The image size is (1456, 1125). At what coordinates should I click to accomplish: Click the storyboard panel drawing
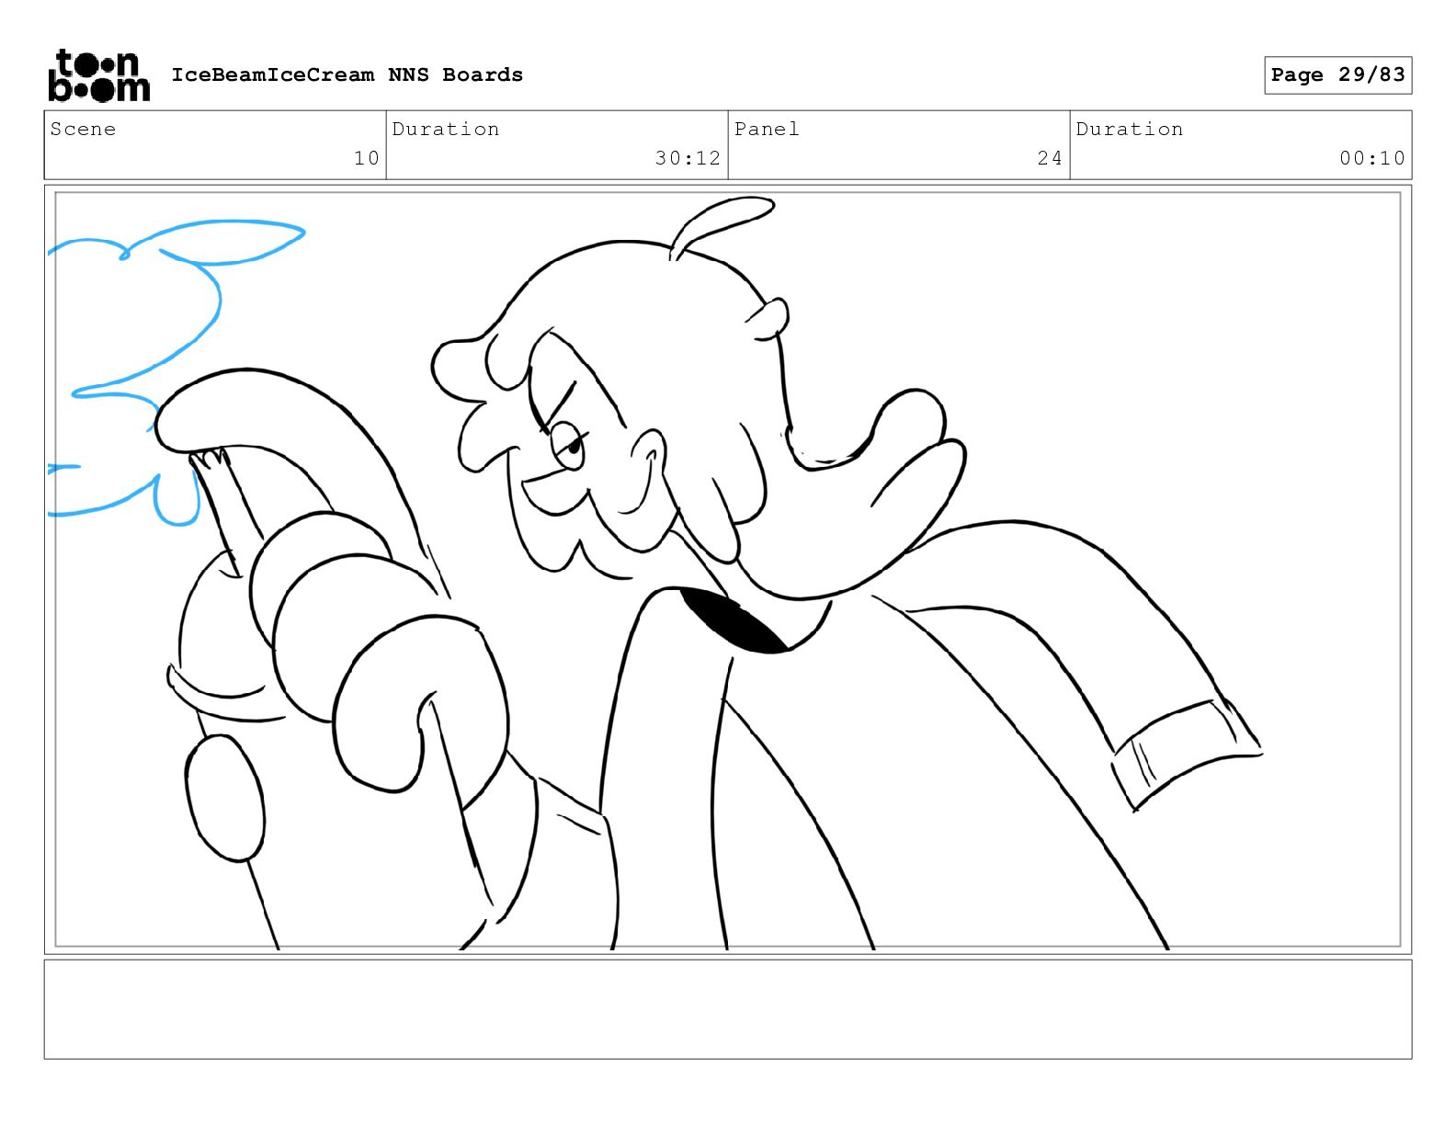click(728, 570)
